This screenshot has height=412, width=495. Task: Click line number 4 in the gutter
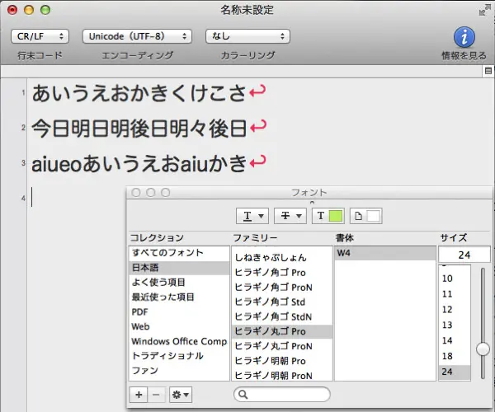click(23, 199)
